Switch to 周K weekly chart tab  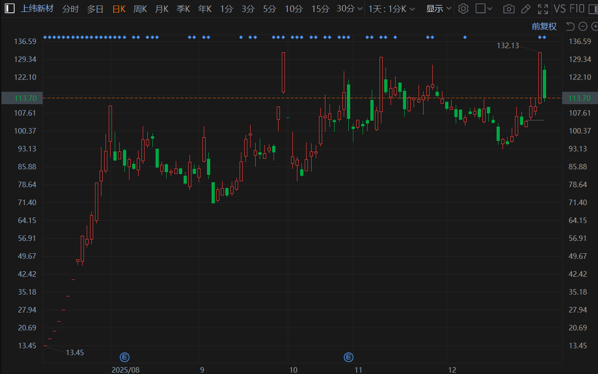coord(140,9)
